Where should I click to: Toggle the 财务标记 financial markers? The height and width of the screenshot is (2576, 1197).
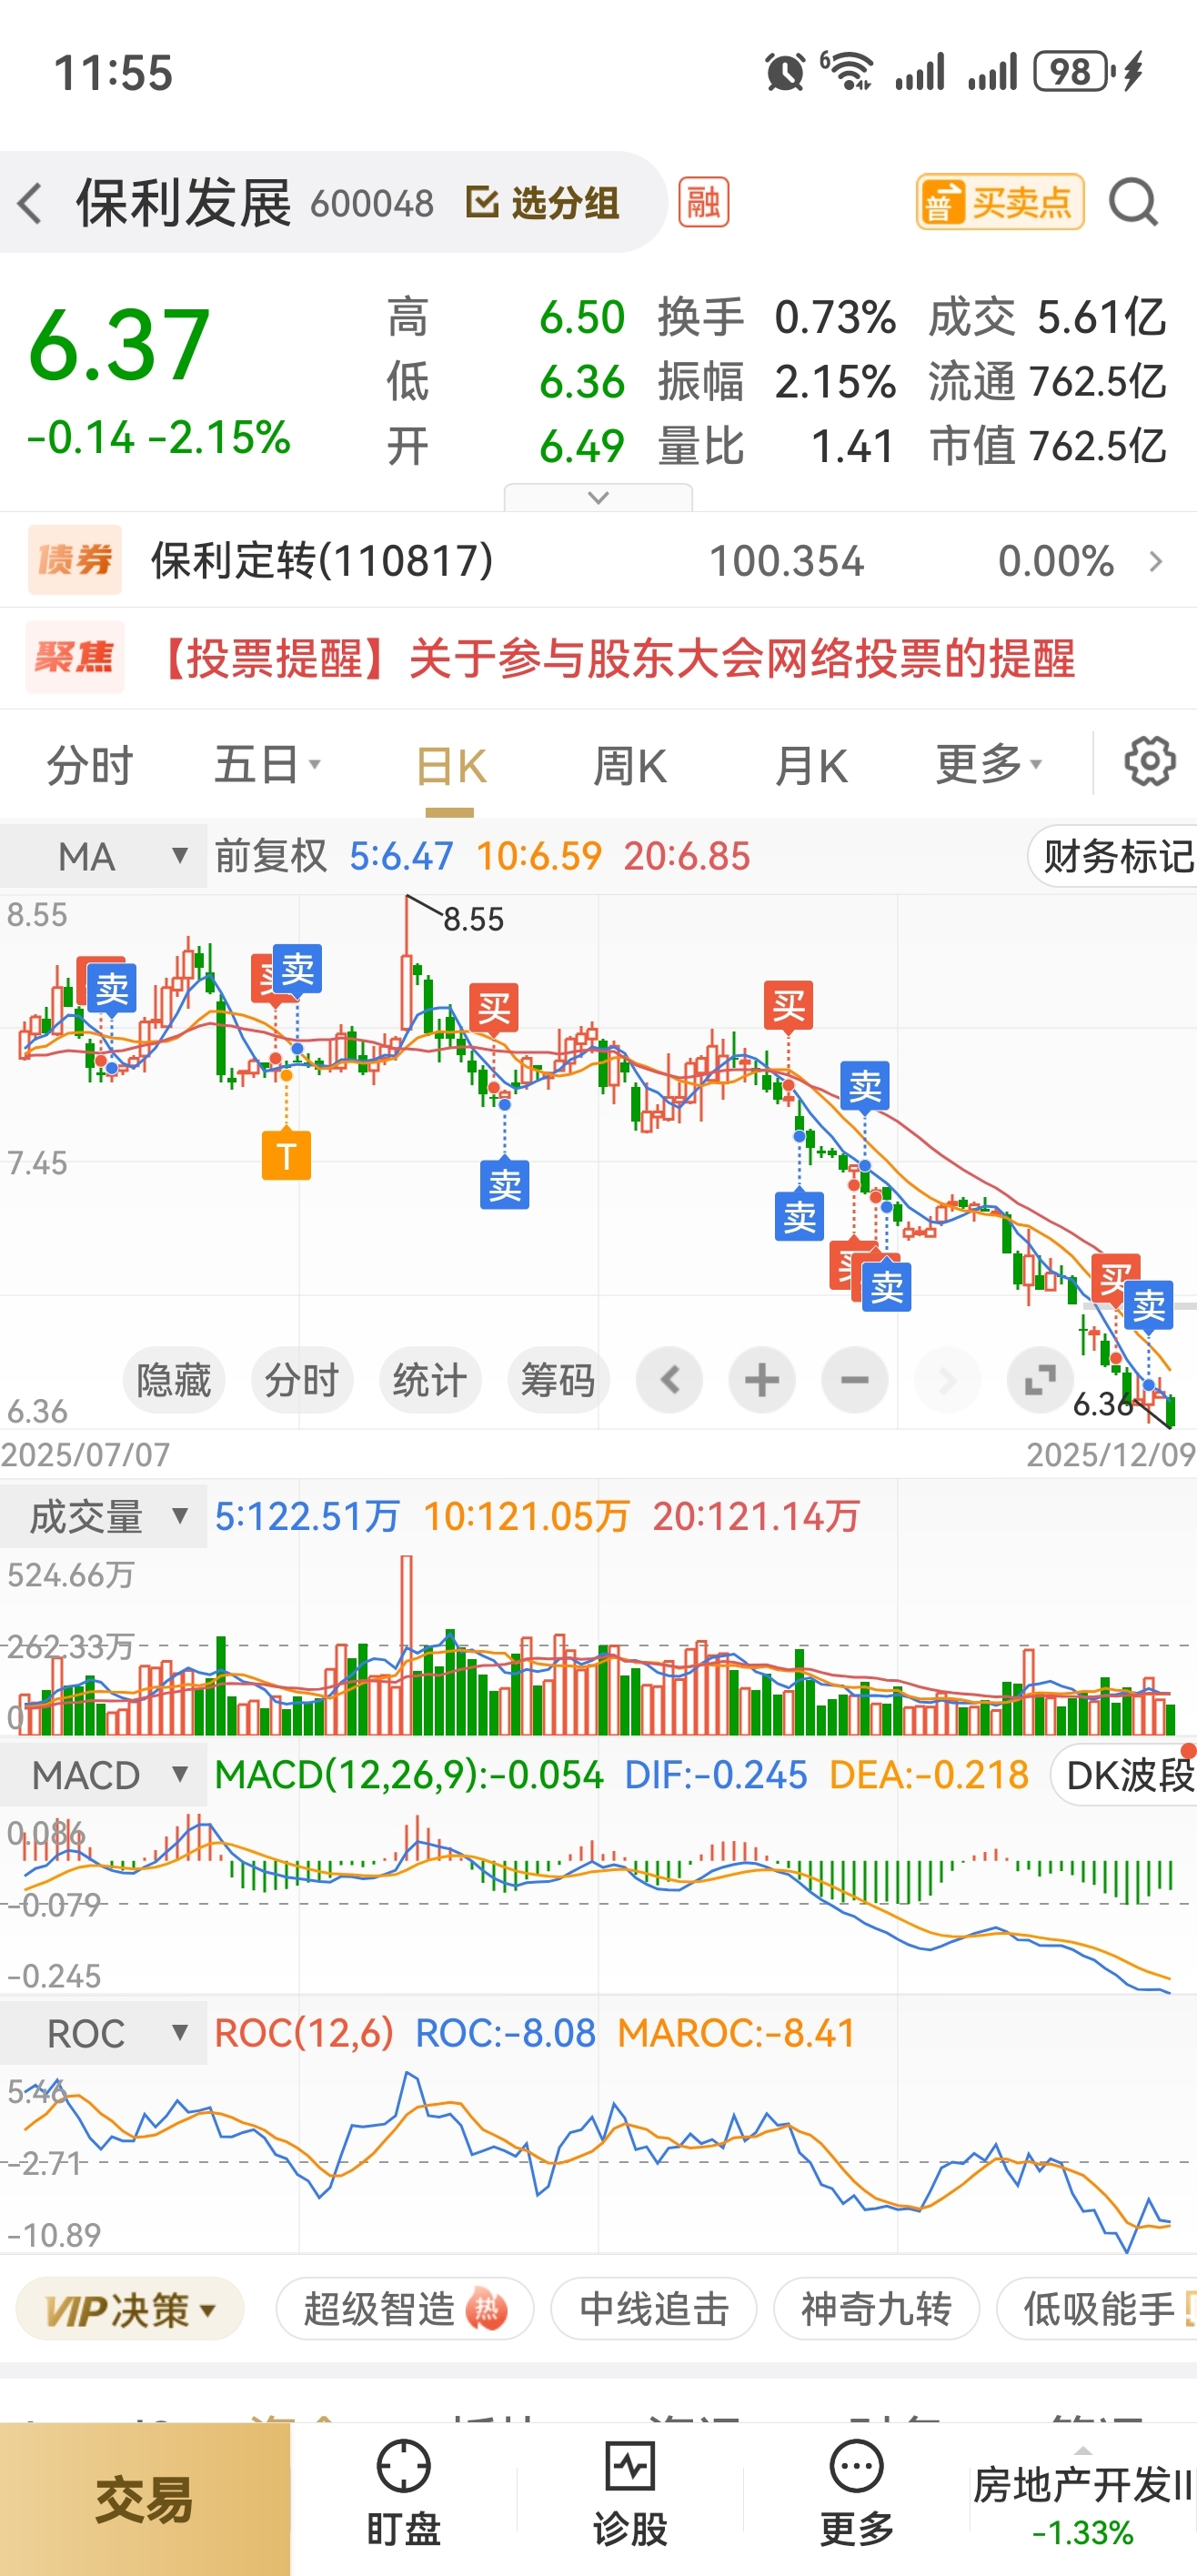1114,857
